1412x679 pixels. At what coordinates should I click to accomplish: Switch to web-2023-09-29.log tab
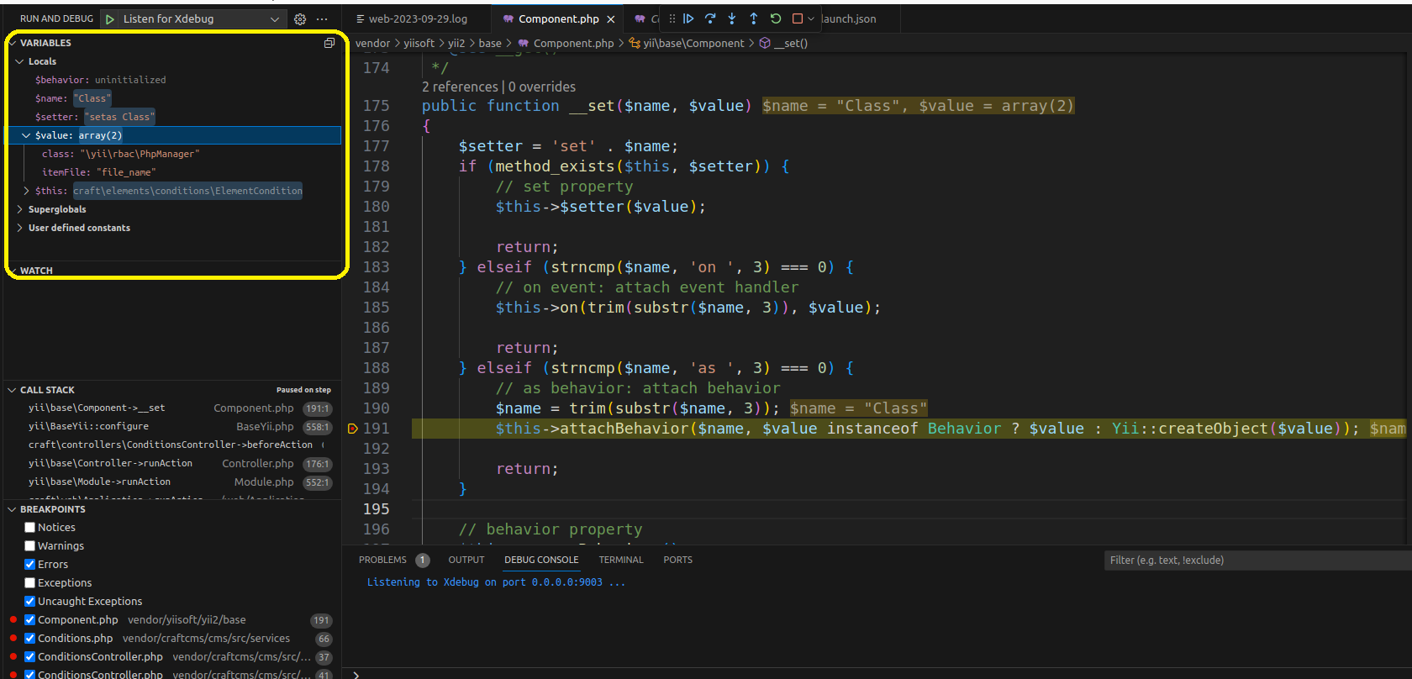[x=418, y=18]
